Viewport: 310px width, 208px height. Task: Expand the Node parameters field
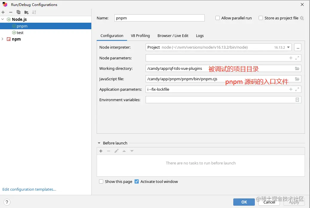[297, 58]
